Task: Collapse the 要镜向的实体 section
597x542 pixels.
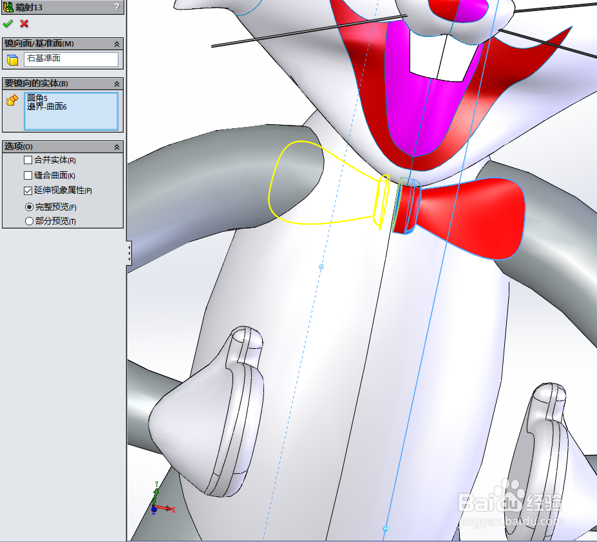Action: pyautogui.click(x=117, y=84)
